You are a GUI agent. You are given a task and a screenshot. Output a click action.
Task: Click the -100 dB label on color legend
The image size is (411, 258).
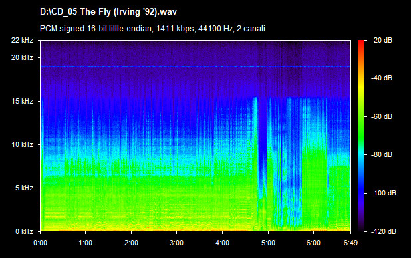(383, 193)
